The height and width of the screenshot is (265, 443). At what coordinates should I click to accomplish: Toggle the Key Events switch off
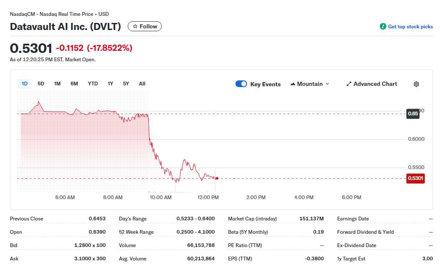click(x=241, y=84)
